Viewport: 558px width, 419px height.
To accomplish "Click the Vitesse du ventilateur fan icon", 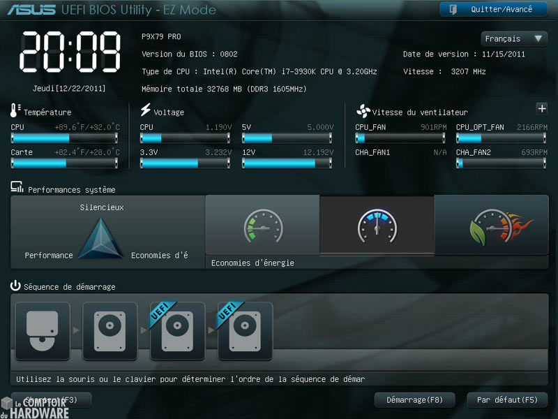I will pos(363,110).
